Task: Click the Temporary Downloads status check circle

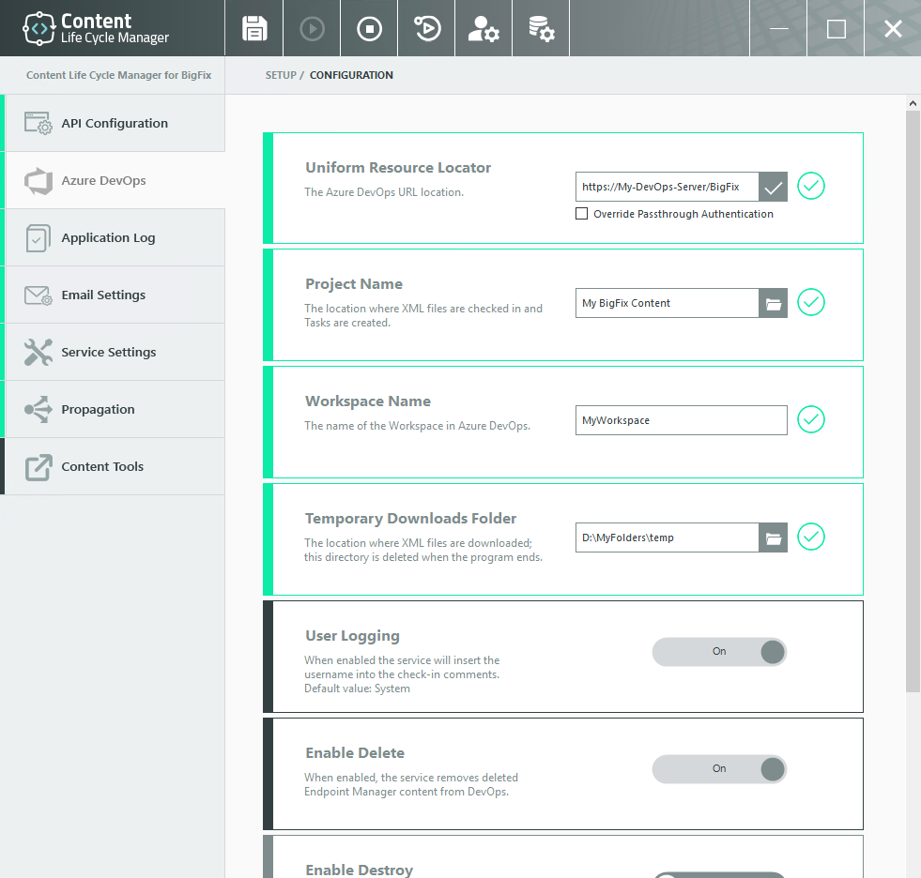Action: coord(811,537)
